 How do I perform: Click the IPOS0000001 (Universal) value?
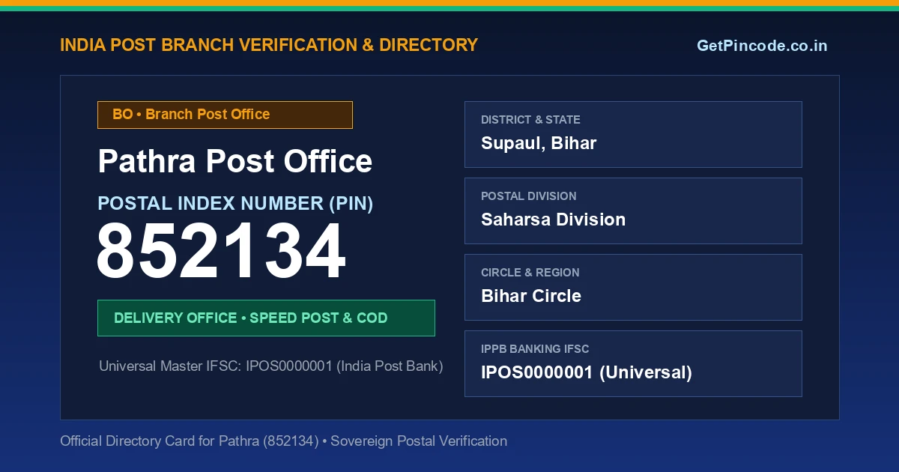click(x=587, y=372)
